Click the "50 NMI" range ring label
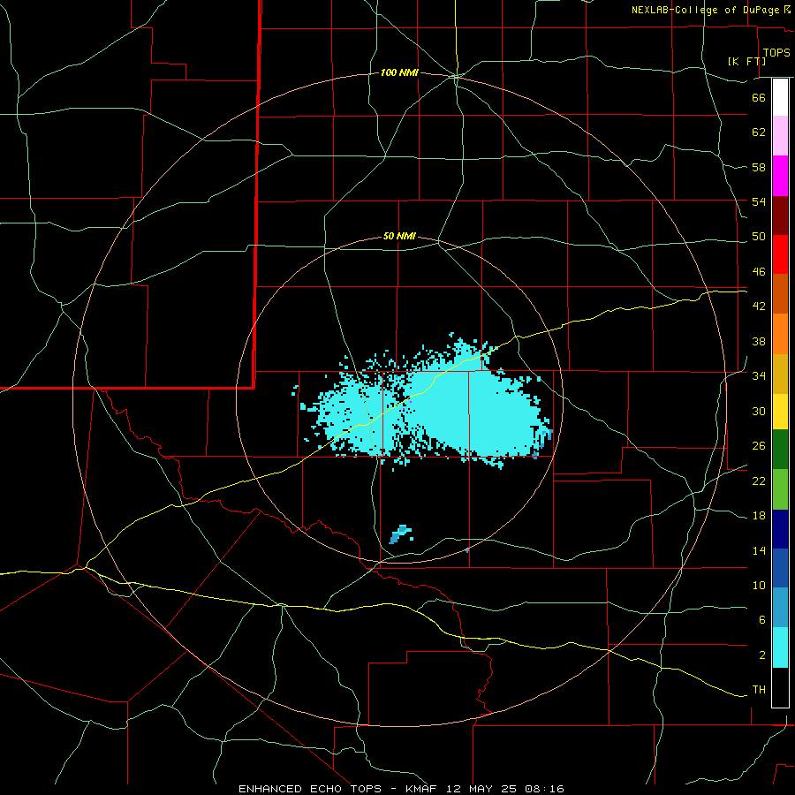Screen dimensions: 795x795 click(399, 236)
